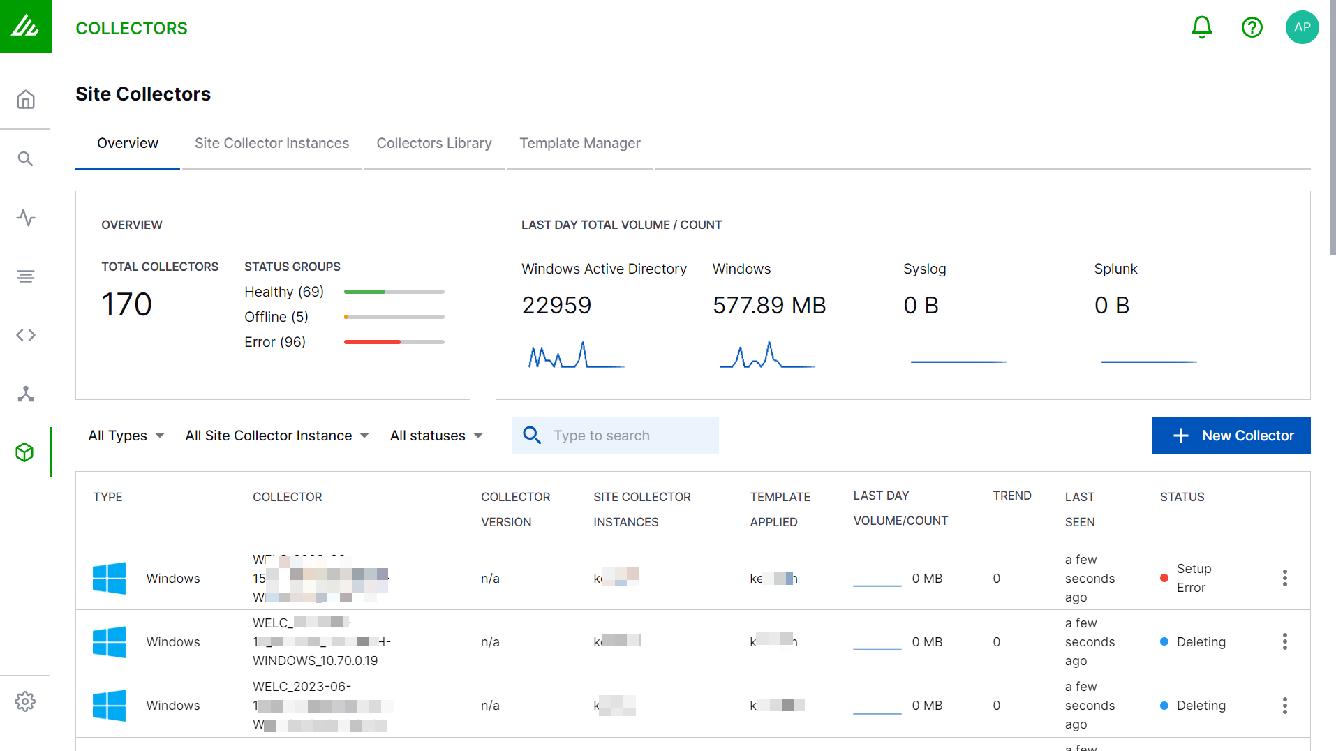Open the Search sidebar icon
Screen dimensions: 1336x751
coord(26,159)
